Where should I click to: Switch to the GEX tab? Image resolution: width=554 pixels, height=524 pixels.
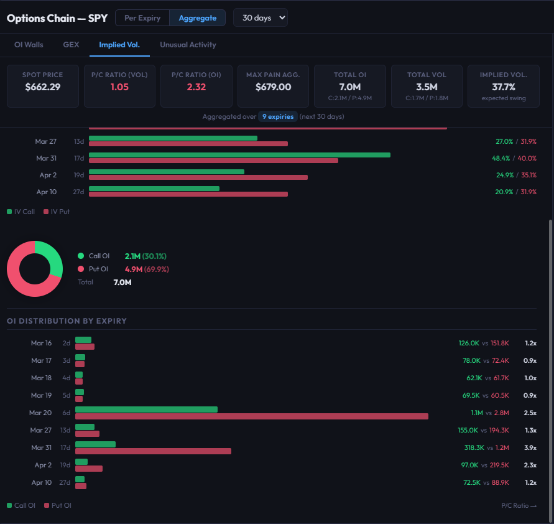(71, 45)
